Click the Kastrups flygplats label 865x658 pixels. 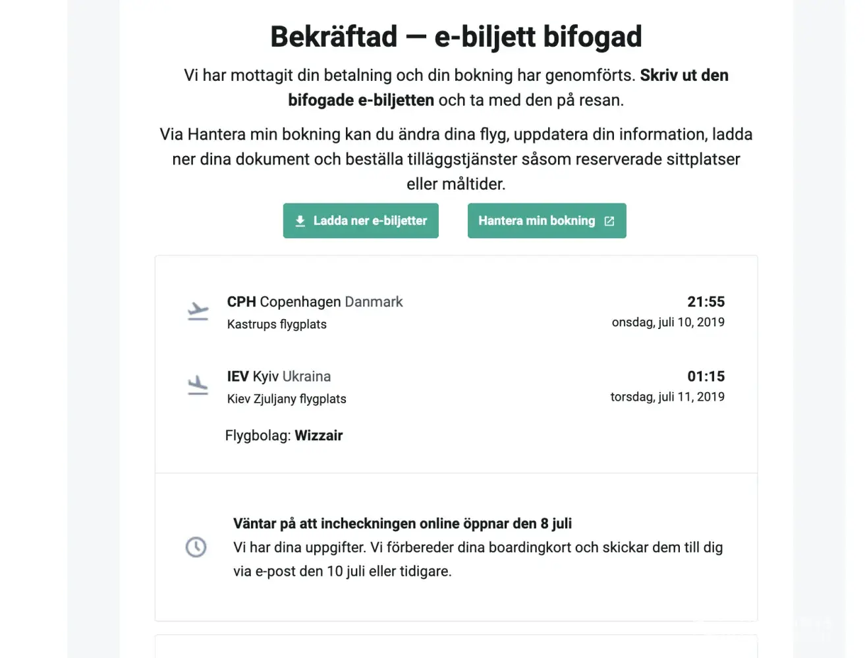tap(277, 324)
